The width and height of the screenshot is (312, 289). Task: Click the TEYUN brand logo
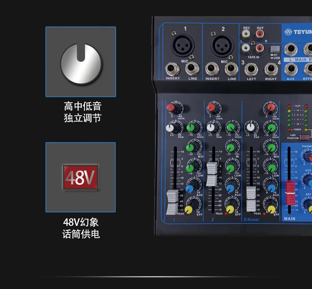tap(298, 32)
